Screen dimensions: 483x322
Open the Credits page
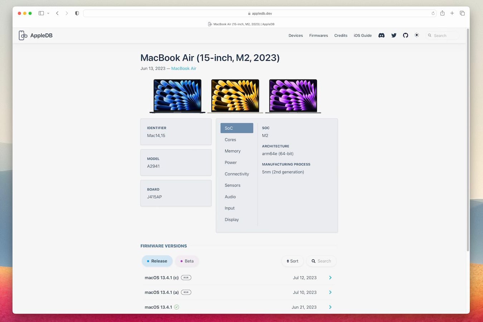coord(341,35)
